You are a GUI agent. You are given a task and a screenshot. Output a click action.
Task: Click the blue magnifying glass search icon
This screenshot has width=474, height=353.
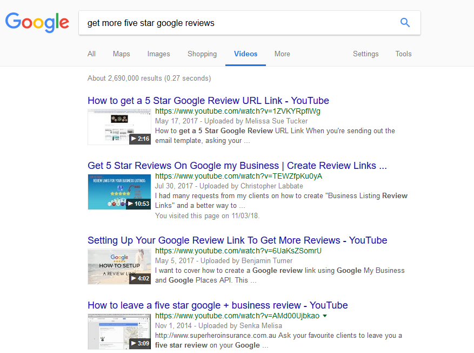[405, 23]
